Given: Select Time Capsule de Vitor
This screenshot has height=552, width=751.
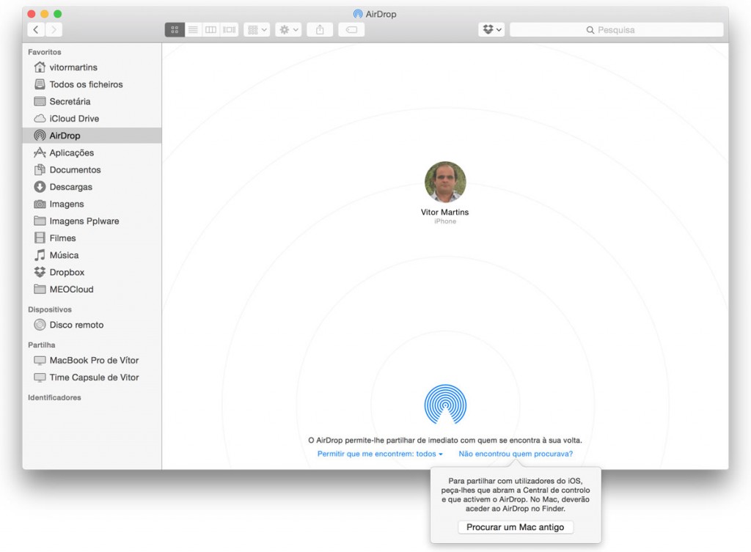Looking at the screenshot, I should (x=92, y=378).
